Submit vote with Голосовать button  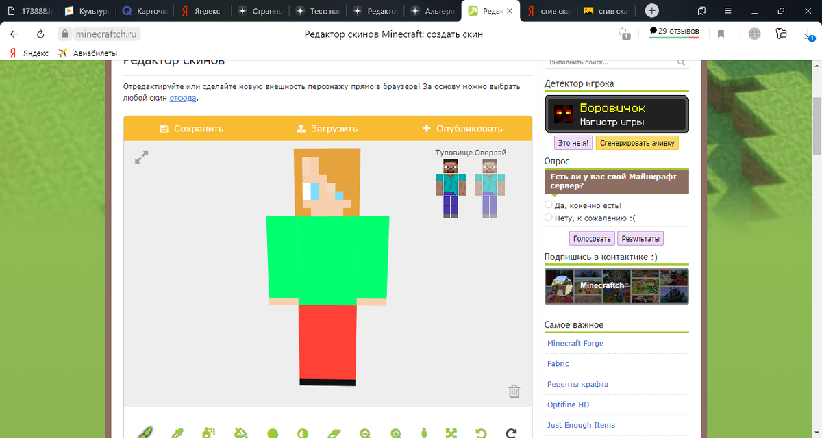point(592,239)
